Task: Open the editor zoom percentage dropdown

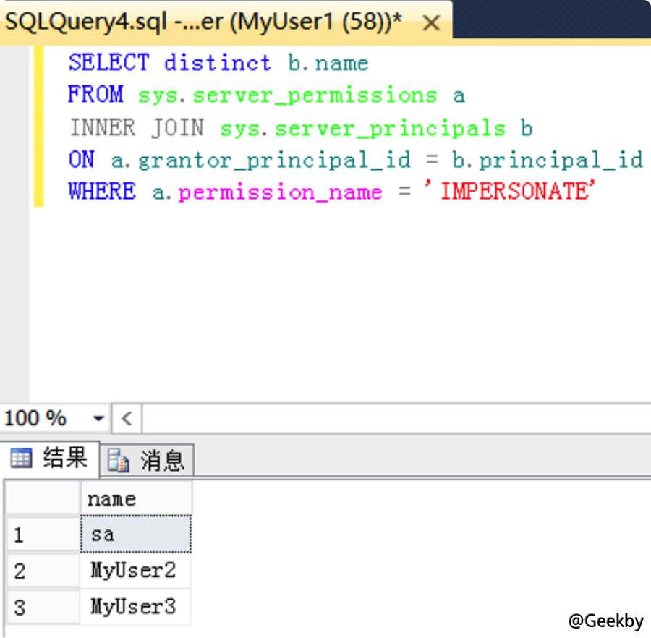Action: [98, 418]
